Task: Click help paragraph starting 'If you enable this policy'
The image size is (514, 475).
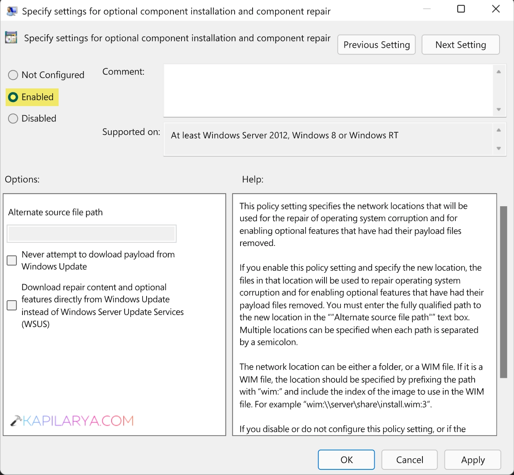Action: point(361,305)
